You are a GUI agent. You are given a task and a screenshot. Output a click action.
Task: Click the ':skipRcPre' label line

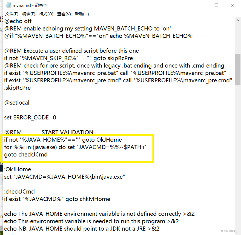pyautogui.click(x=17, y=88)
